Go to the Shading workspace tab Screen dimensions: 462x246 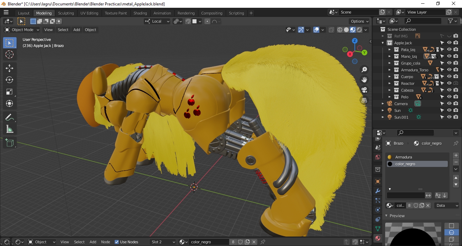coord(140,13)
